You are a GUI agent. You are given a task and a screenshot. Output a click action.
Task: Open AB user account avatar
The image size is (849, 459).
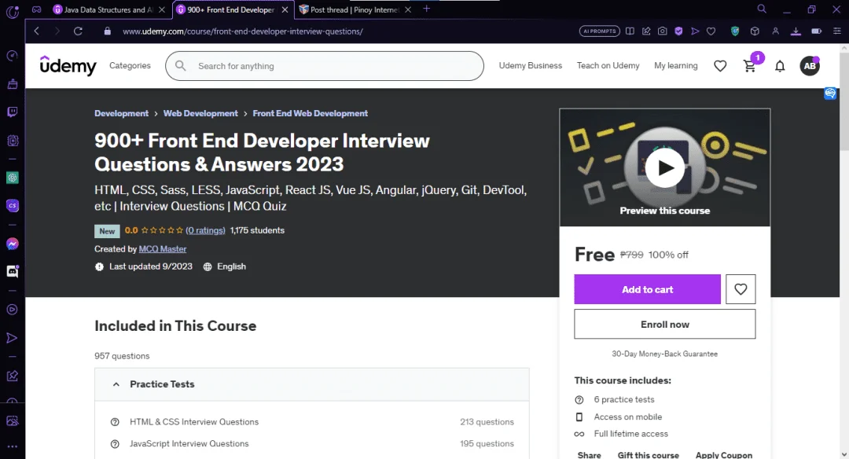point(810,66)
